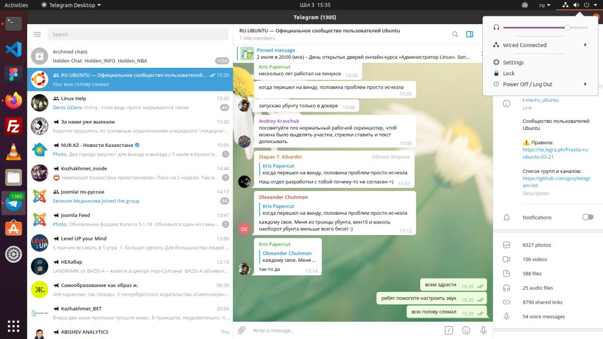
Task: Click the RU.UBUNTU chat header title
Action: [319, 31]
